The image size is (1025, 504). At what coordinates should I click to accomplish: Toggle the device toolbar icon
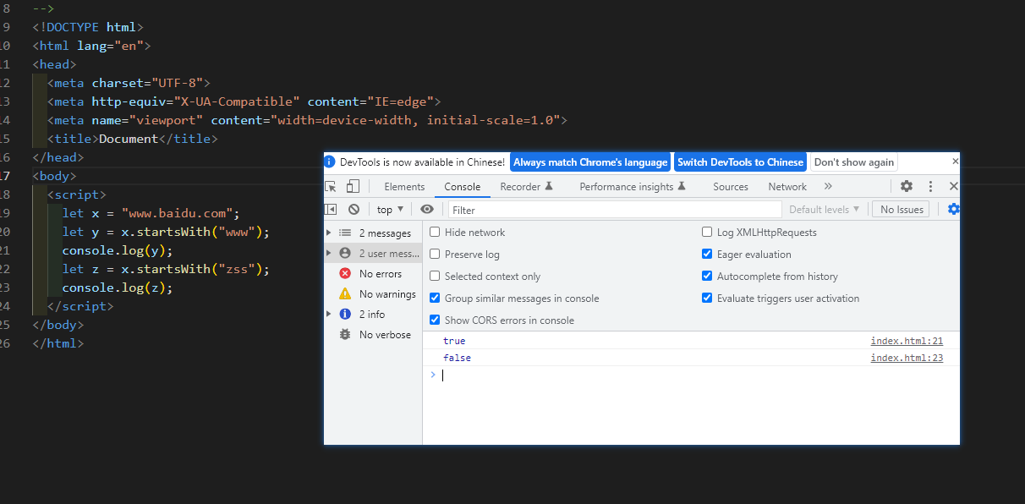353,186
